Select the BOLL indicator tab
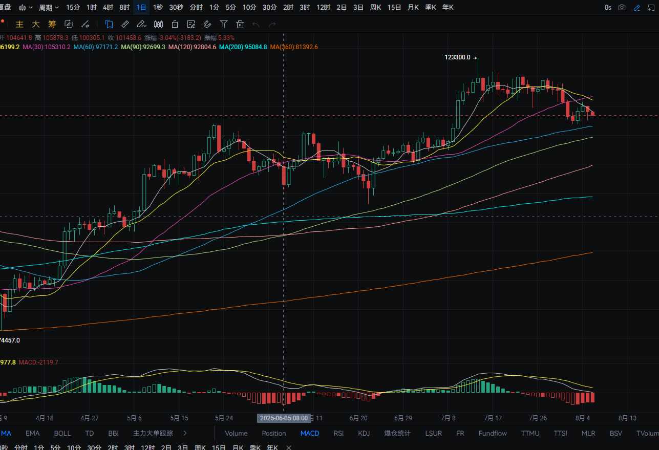This screenshot has height=450, width=659. [62, 433]
